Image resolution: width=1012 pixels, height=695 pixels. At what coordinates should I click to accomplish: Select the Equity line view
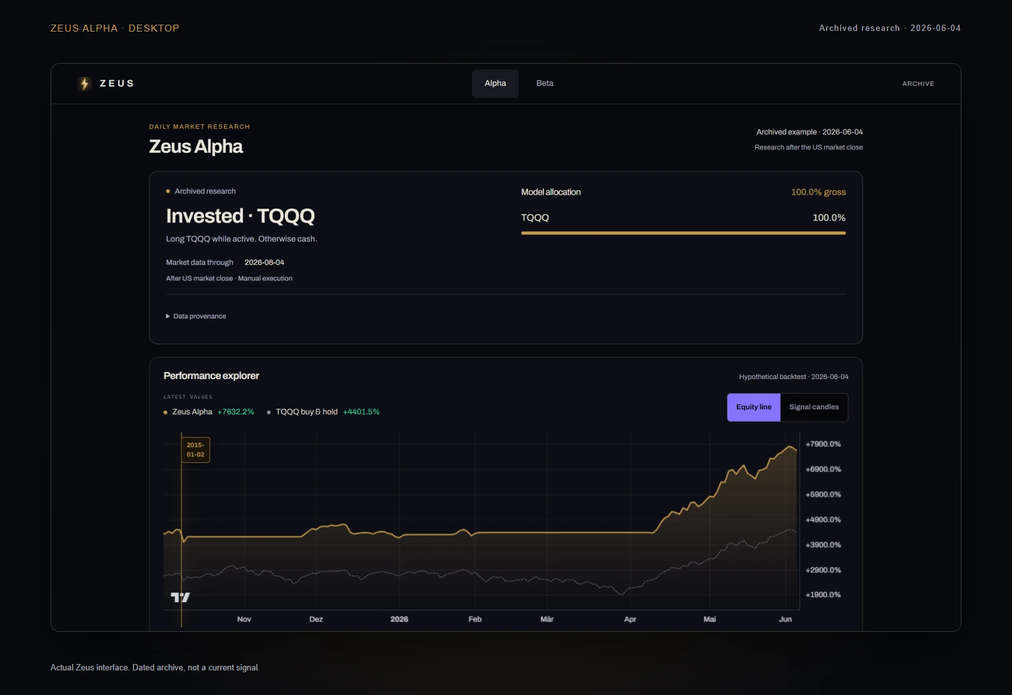tap(754, 408)
